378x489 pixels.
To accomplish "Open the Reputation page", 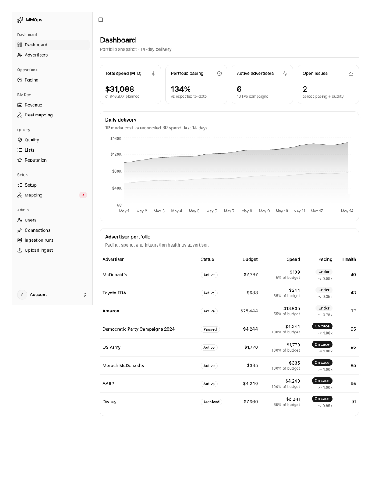I will pos(52,160).
